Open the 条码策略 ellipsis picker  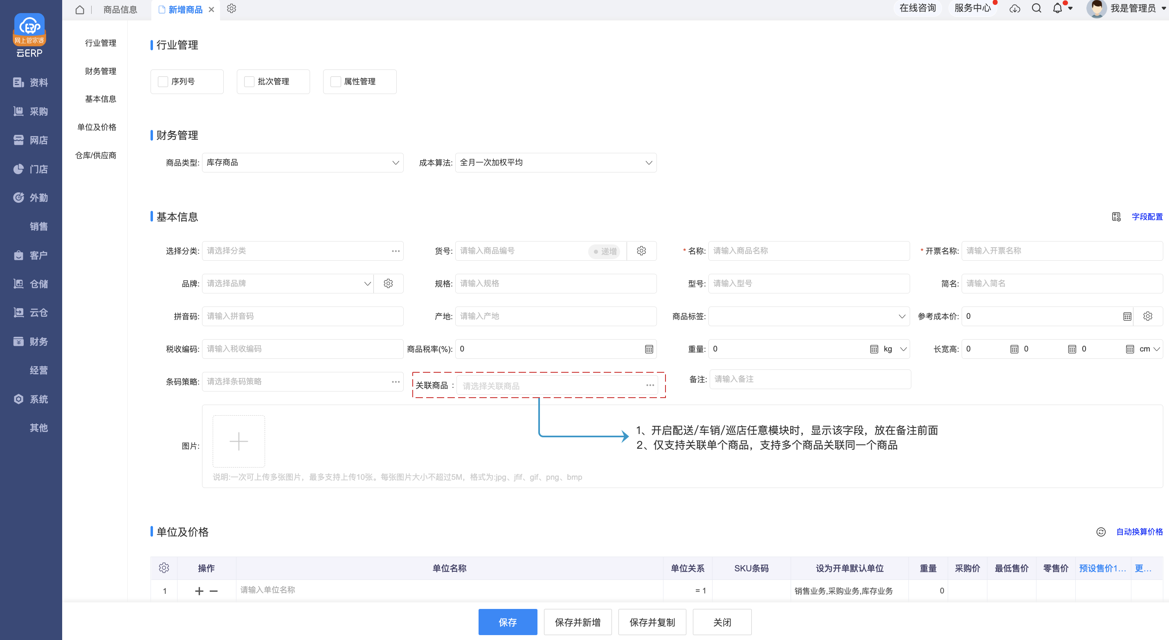point(396,381)
